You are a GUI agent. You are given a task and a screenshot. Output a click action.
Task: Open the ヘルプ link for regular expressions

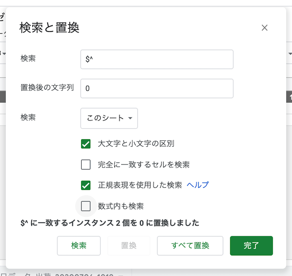[x=198, y=185]
